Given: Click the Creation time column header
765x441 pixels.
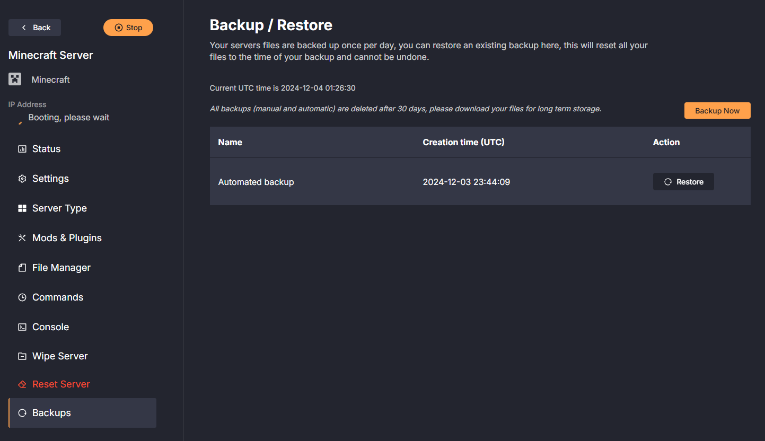Looking at the screenshot, I should coord(463,142).
